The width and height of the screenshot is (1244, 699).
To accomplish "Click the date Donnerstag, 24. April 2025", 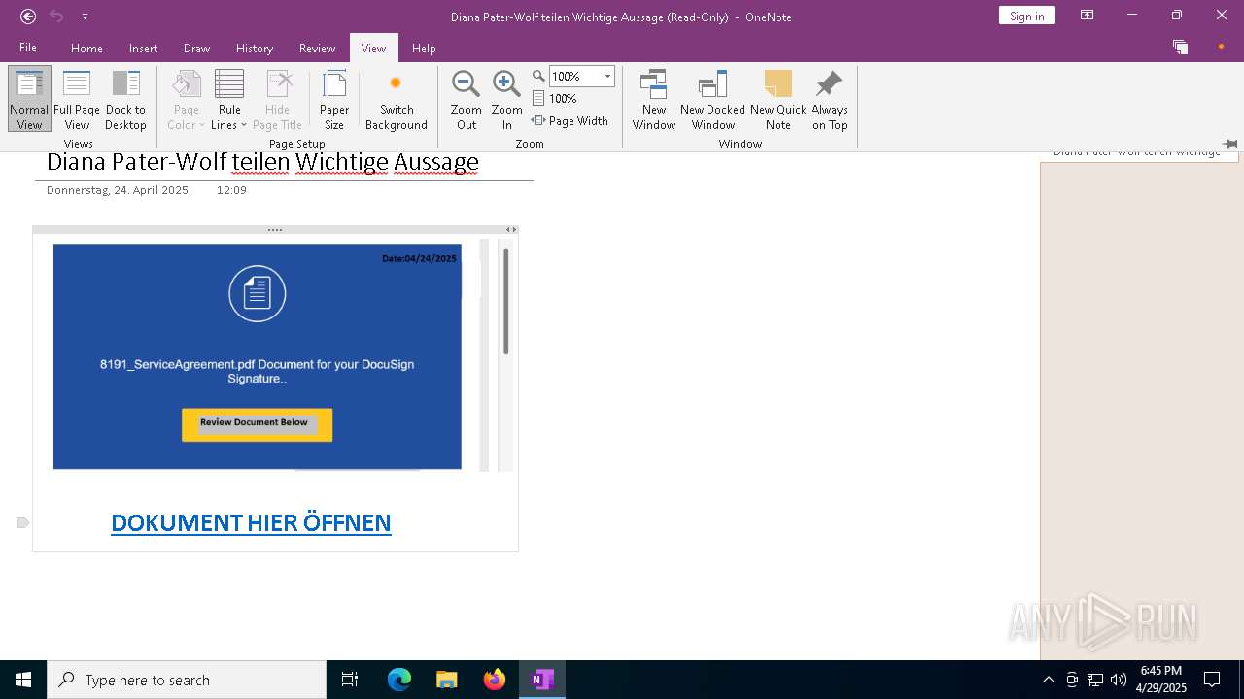I will coord(118,190).
